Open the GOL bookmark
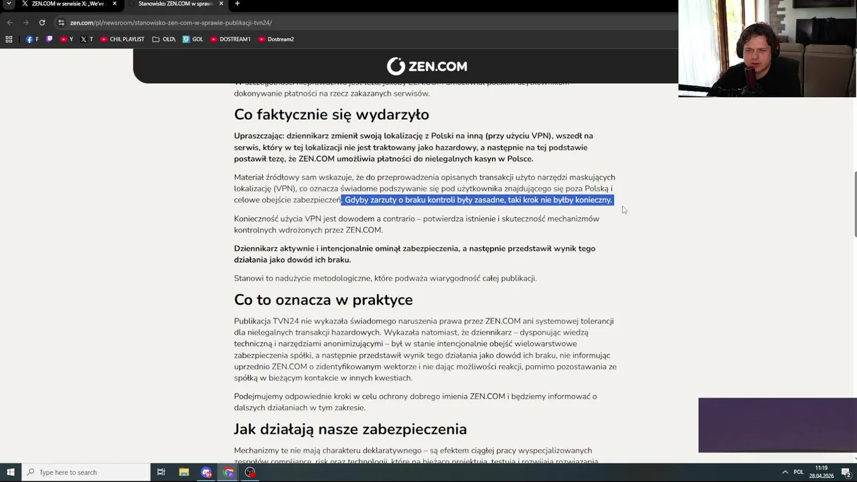 click(x=193, y=39)
